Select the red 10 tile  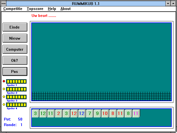(x=105, y=113)
